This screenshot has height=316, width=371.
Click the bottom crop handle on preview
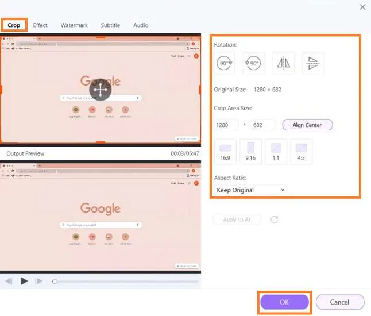tap(101, 142)
